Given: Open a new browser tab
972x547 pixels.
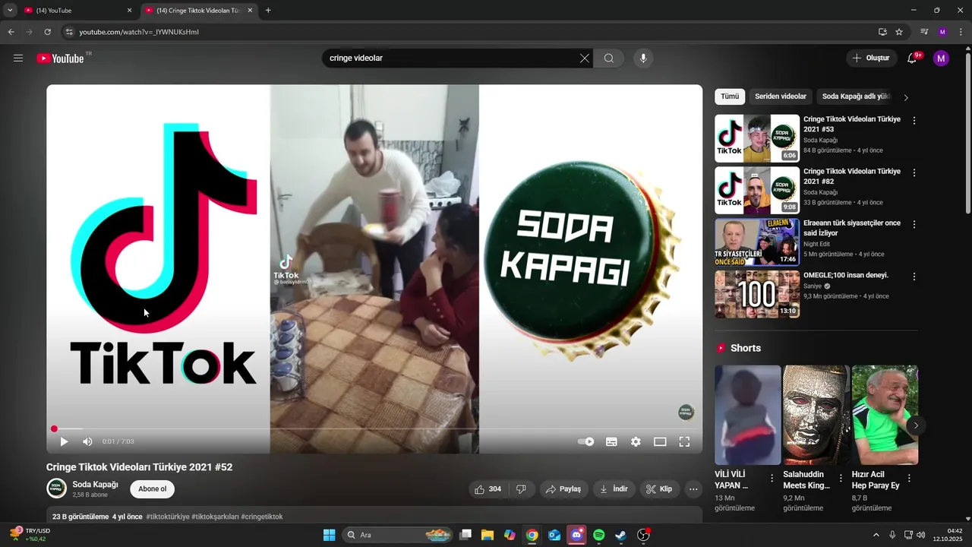Looking at the screenshot, I should point(268,11).
